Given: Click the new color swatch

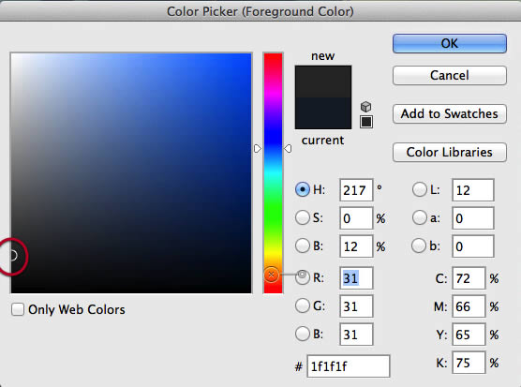Looking at the screenshot, I should click(x=323, y=82).
